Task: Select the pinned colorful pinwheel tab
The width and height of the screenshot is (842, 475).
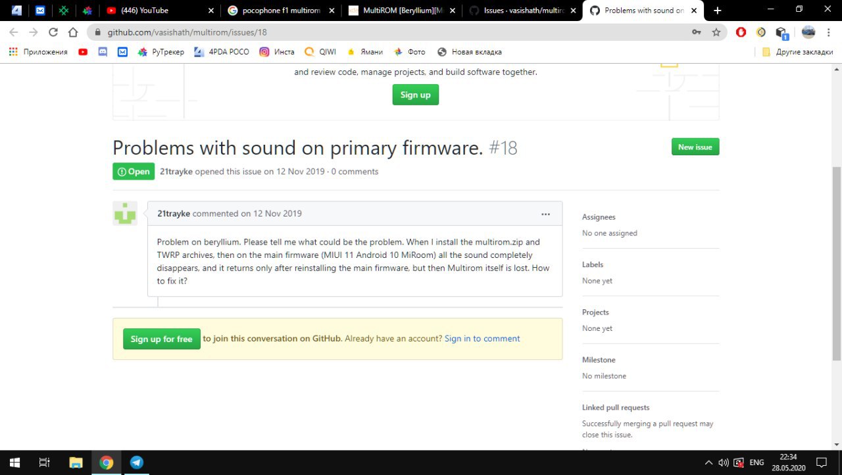Action: point(87,11)
